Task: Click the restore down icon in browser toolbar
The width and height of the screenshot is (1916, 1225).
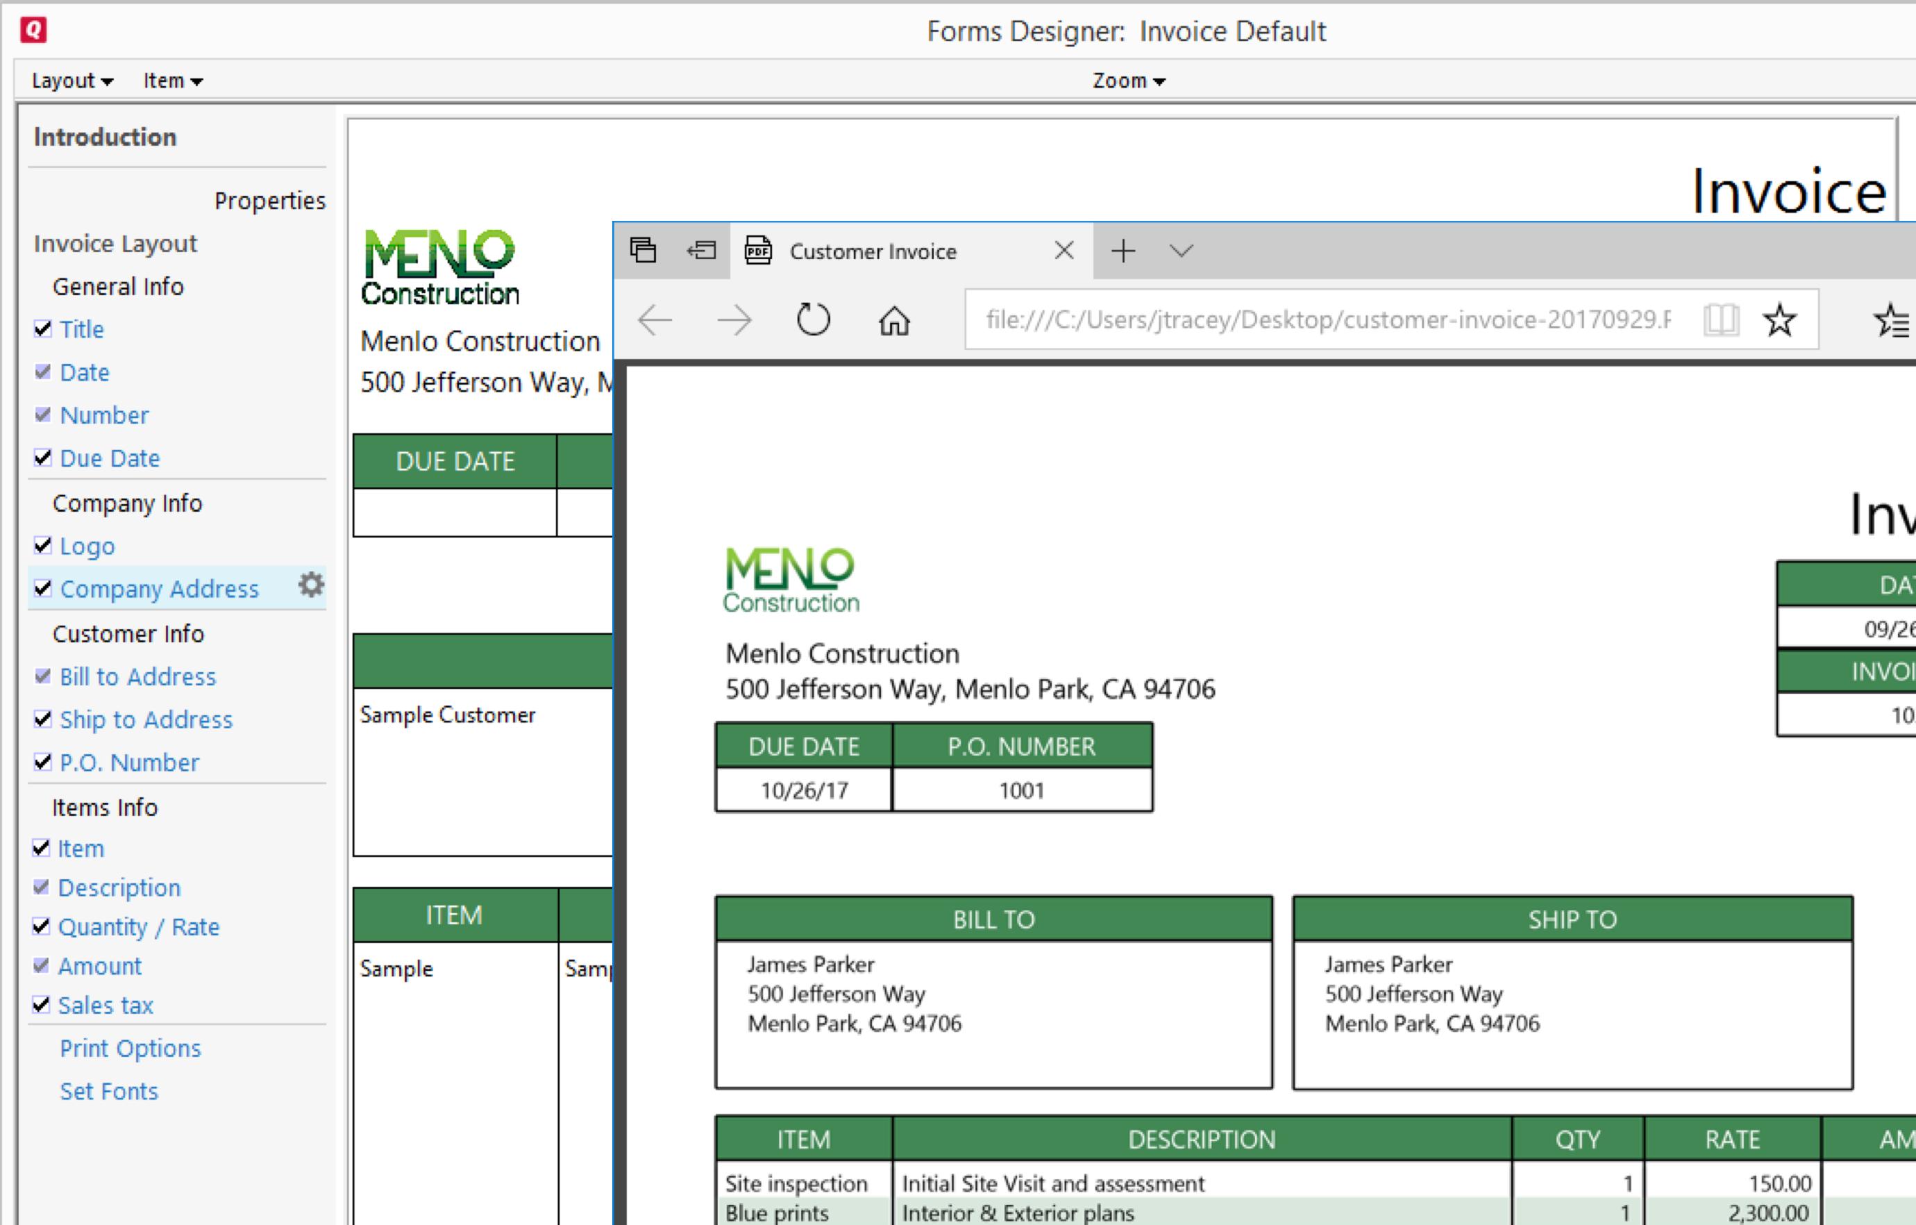Action: click(648, 250)
